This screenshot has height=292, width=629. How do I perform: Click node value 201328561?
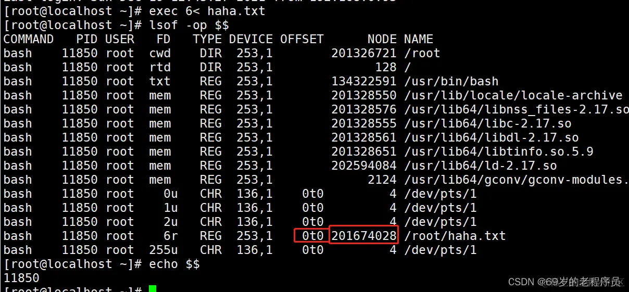[x=364, y=137]
